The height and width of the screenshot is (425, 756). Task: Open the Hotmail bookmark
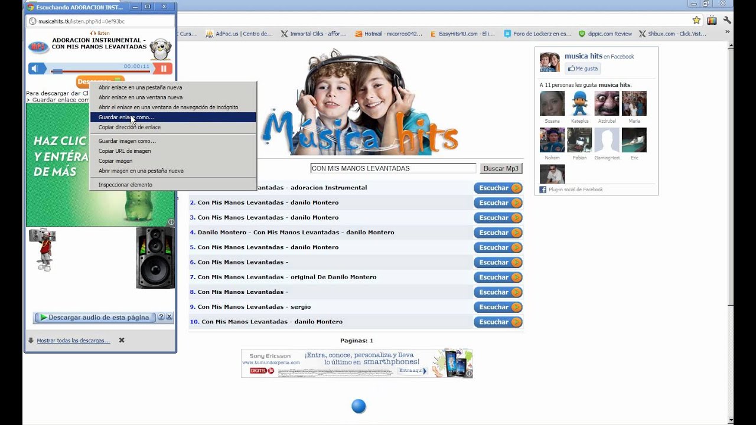click(389, 34)
